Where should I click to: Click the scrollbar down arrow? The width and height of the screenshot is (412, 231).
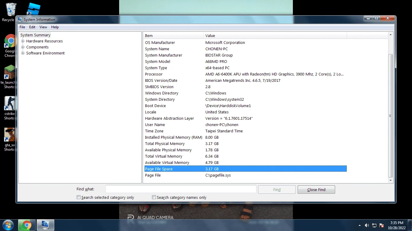pos(391,180)
